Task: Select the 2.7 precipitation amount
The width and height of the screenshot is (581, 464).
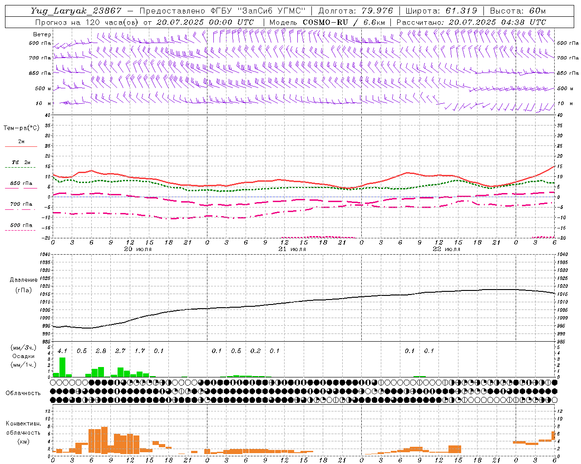Action: tap(120, 351)
